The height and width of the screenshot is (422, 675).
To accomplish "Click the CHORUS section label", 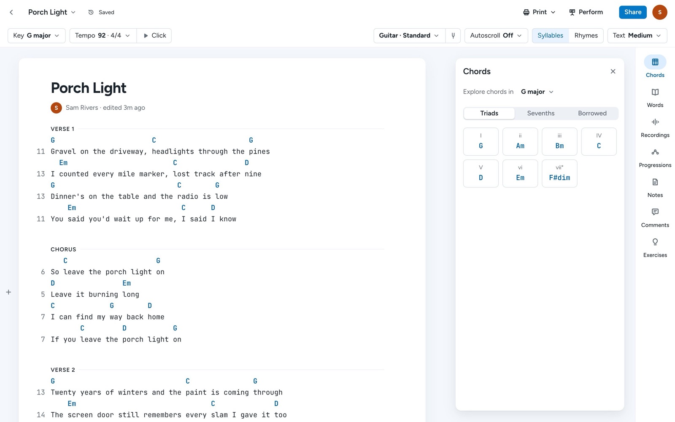I will pos(63,249).
